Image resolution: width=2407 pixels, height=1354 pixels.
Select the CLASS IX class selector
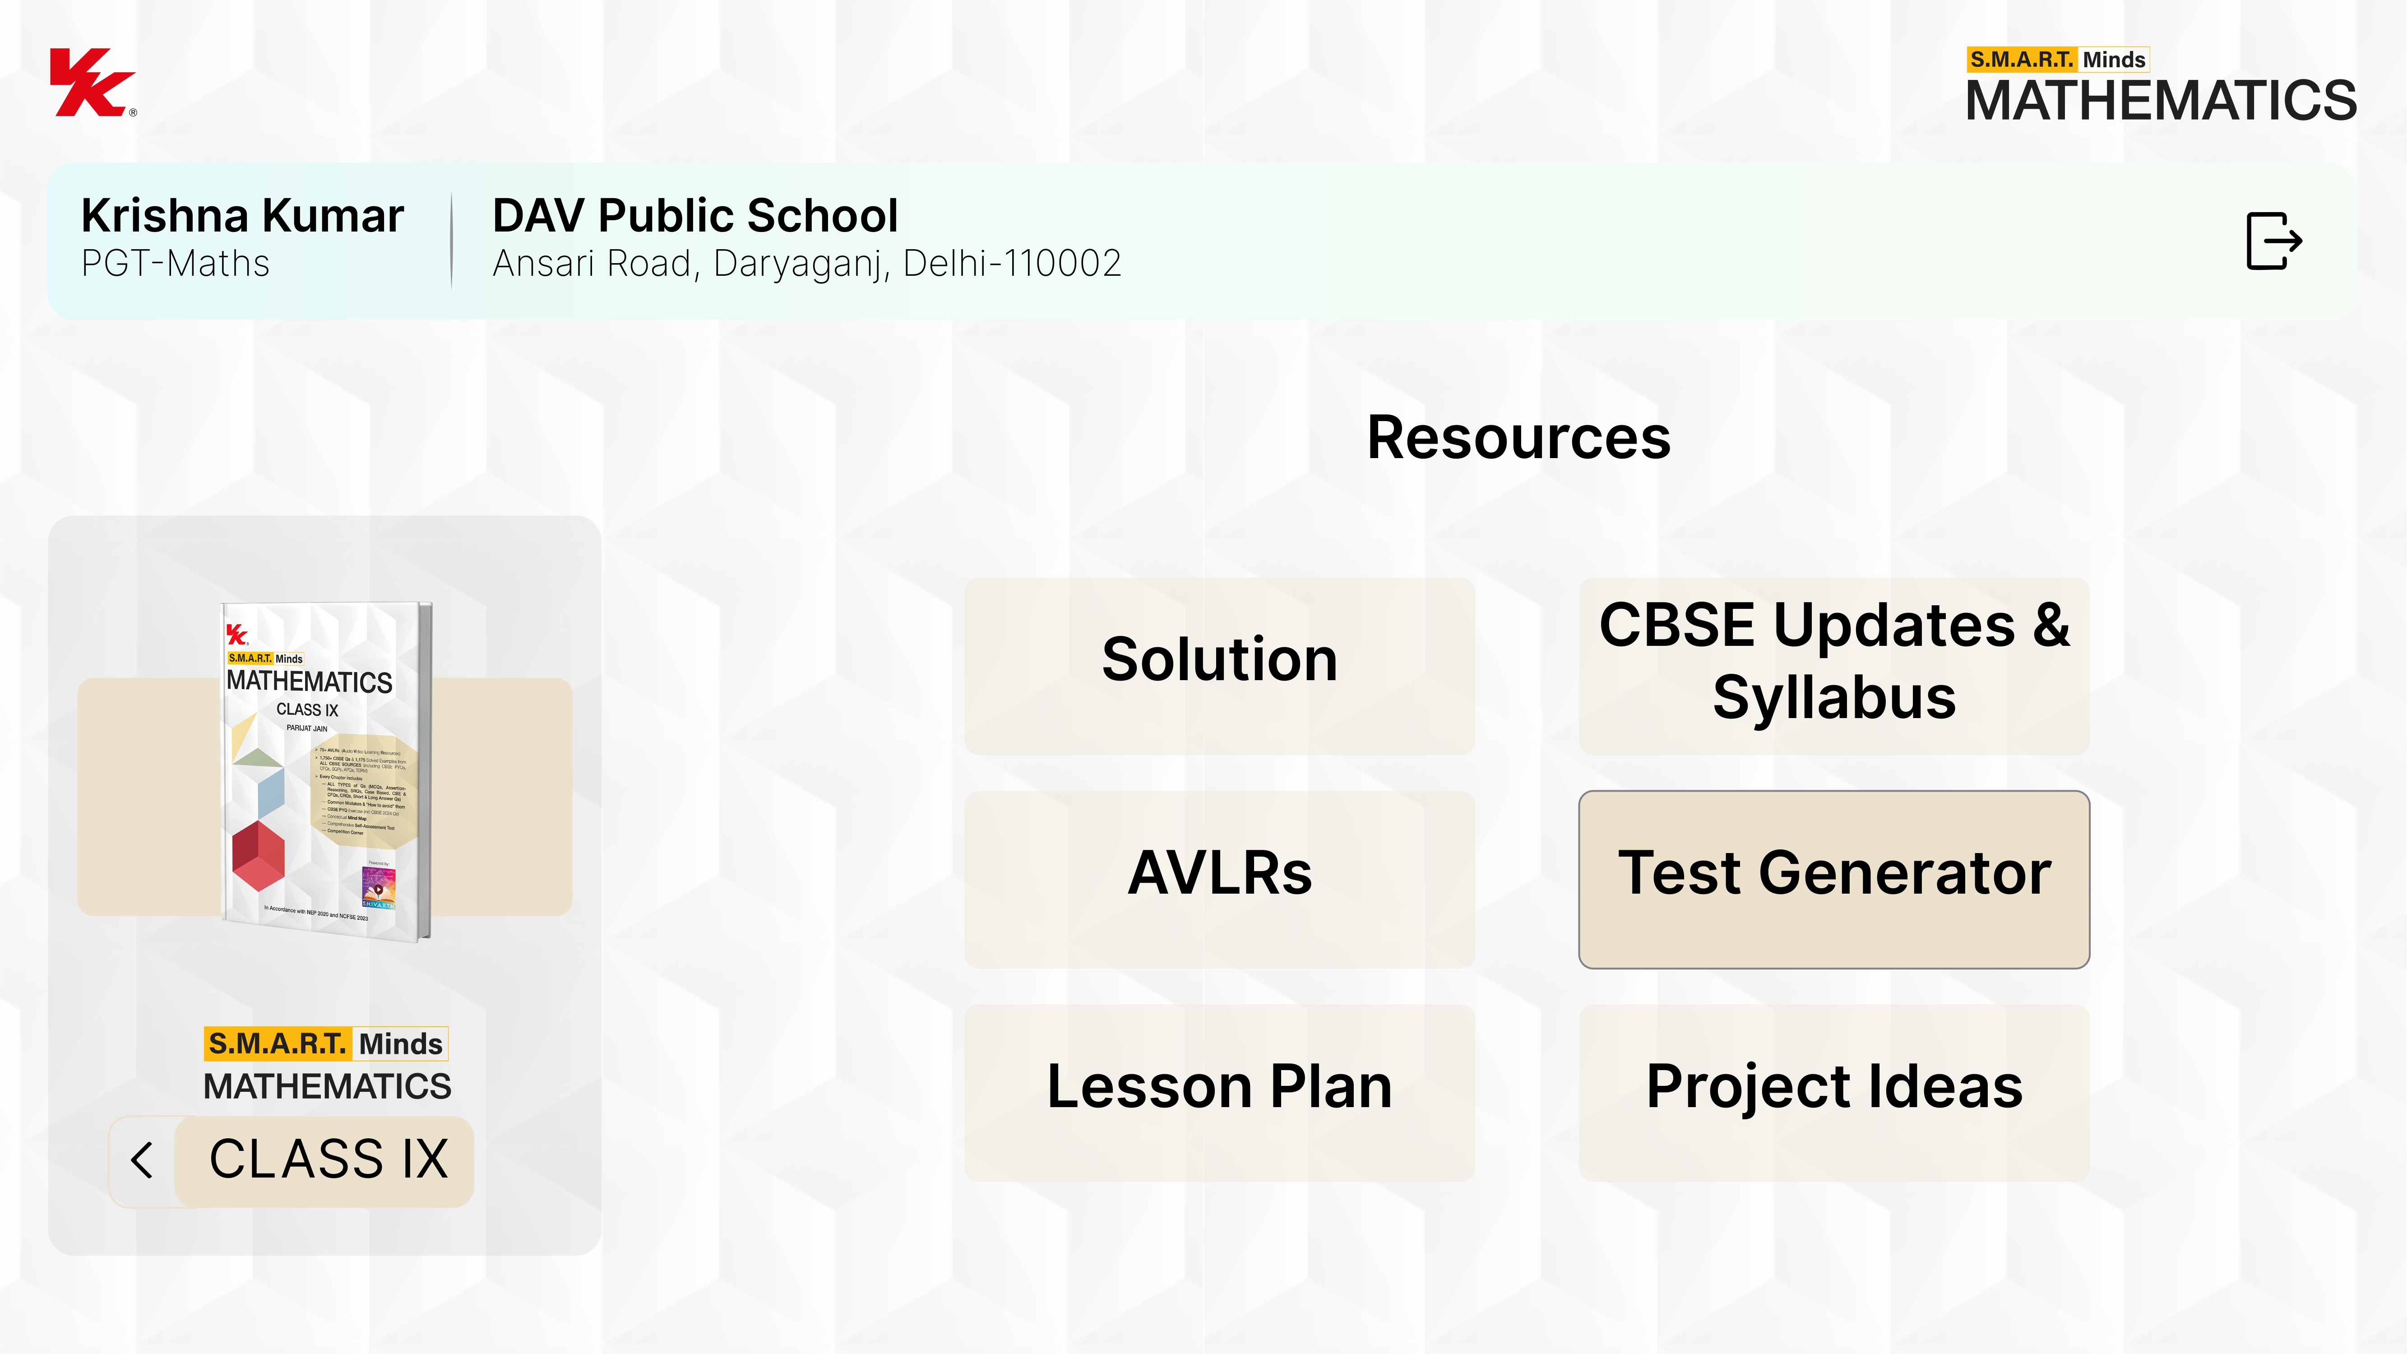pyautogui.click(x=328, y=1160)
